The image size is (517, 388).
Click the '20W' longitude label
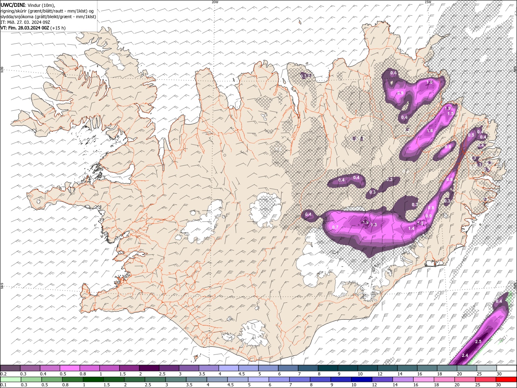pos(215,2)
